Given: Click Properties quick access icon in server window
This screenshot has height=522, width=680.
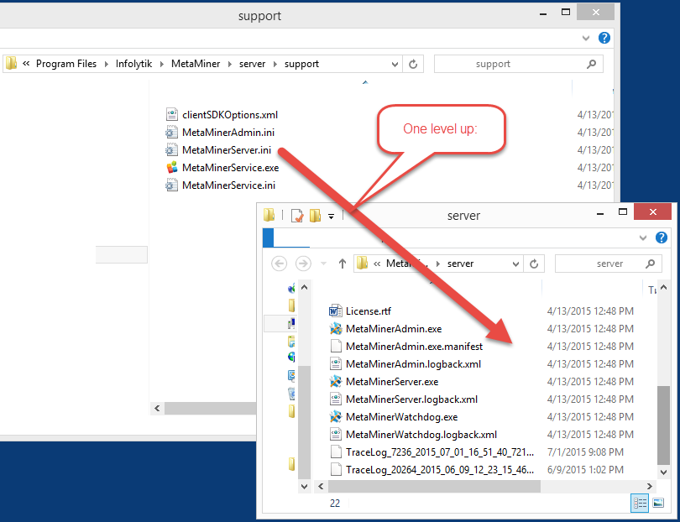Looking at the screenshot, I should 297,215.
